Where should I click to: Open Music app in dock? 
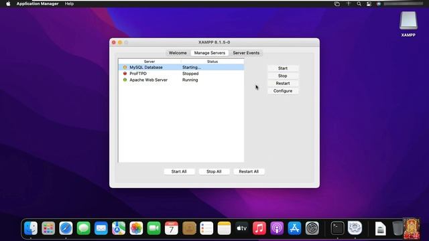259,228
